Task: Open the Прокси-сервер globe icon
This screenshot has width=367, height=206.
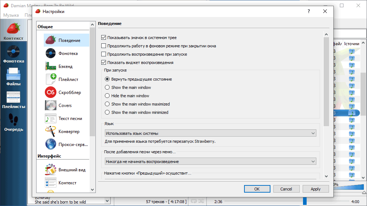Action: pyautogui.click(x=51, y=145)
